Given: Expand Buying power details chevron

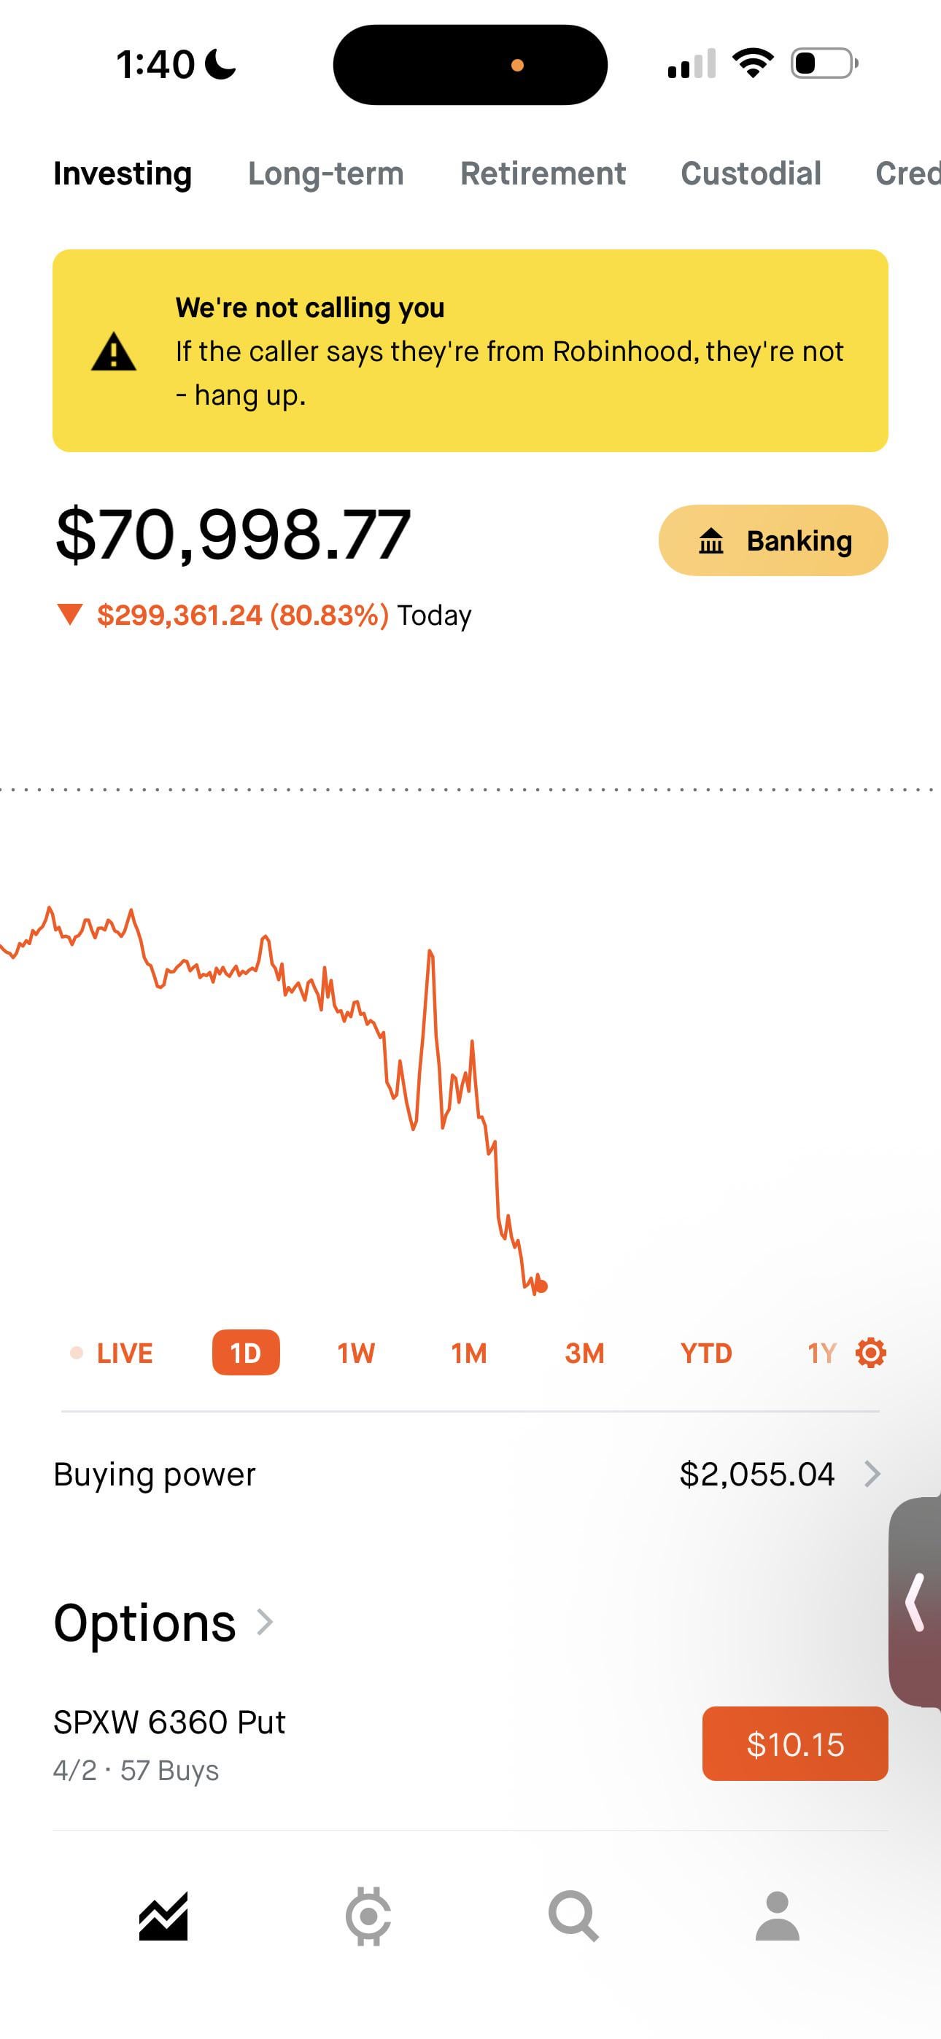Looking at the screenshot, I should (x=872, y=1474).
